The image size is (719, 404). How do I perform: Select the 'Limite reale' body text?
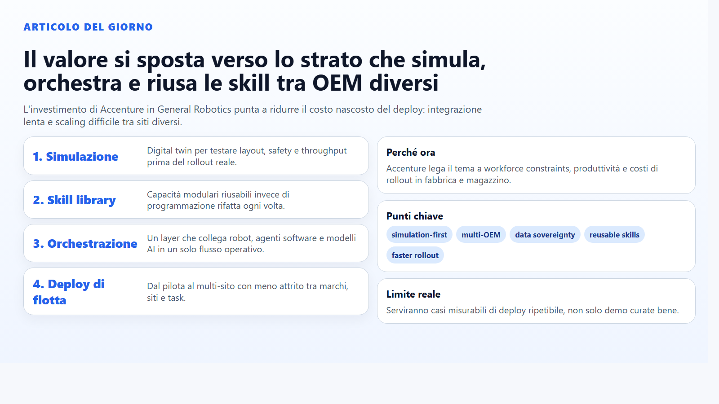point(533,310)
